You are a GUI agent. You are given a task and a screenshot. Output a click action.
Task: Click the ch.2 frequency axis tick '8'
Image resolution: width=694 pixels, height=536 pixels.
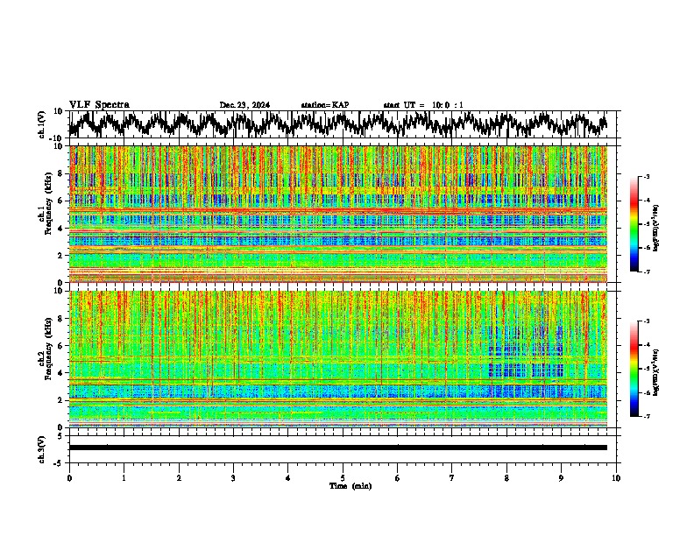(x=61, y=319)
